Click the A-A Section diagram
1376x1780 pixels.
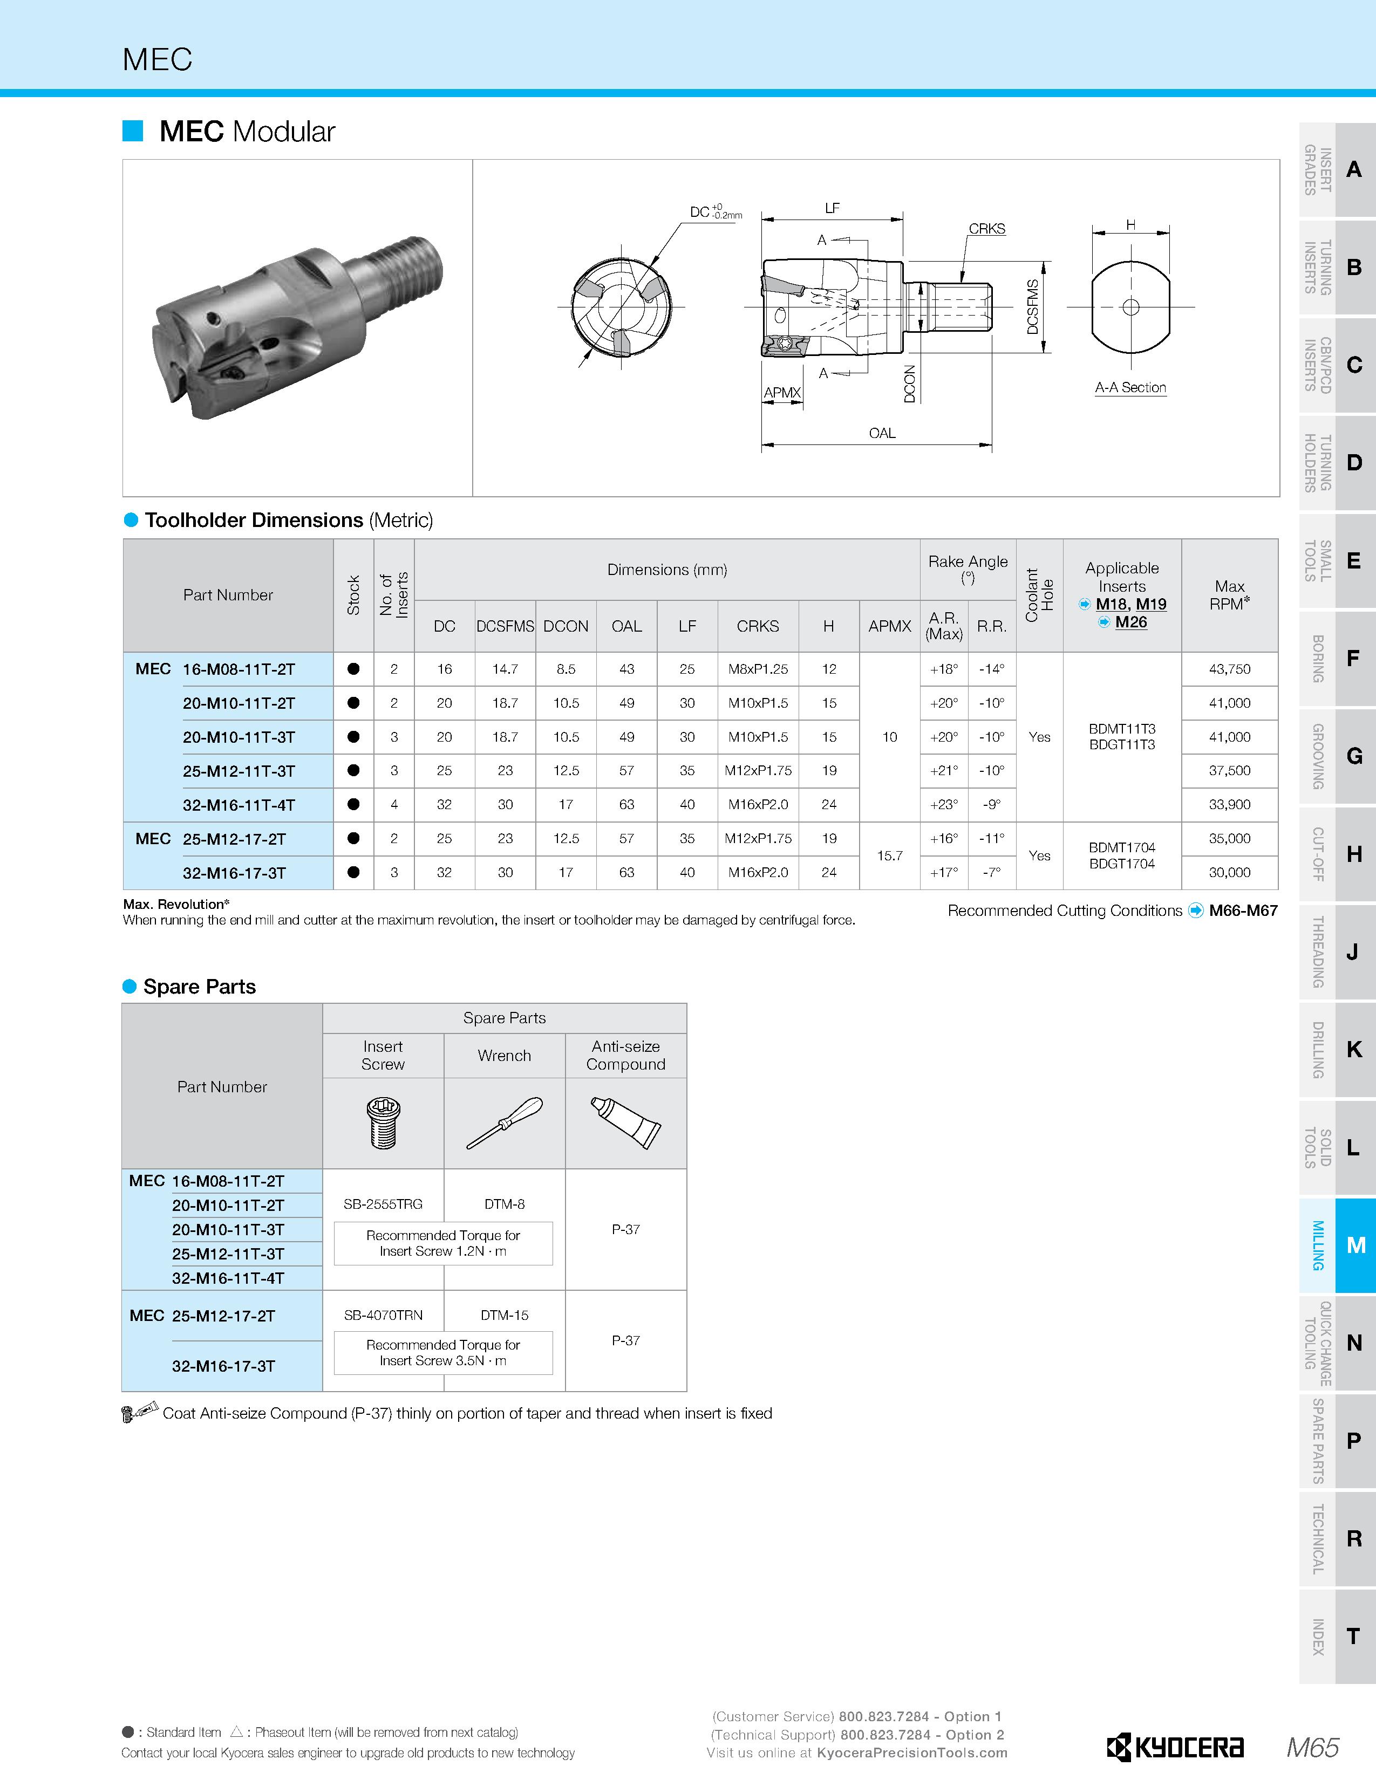(1130, 307)
